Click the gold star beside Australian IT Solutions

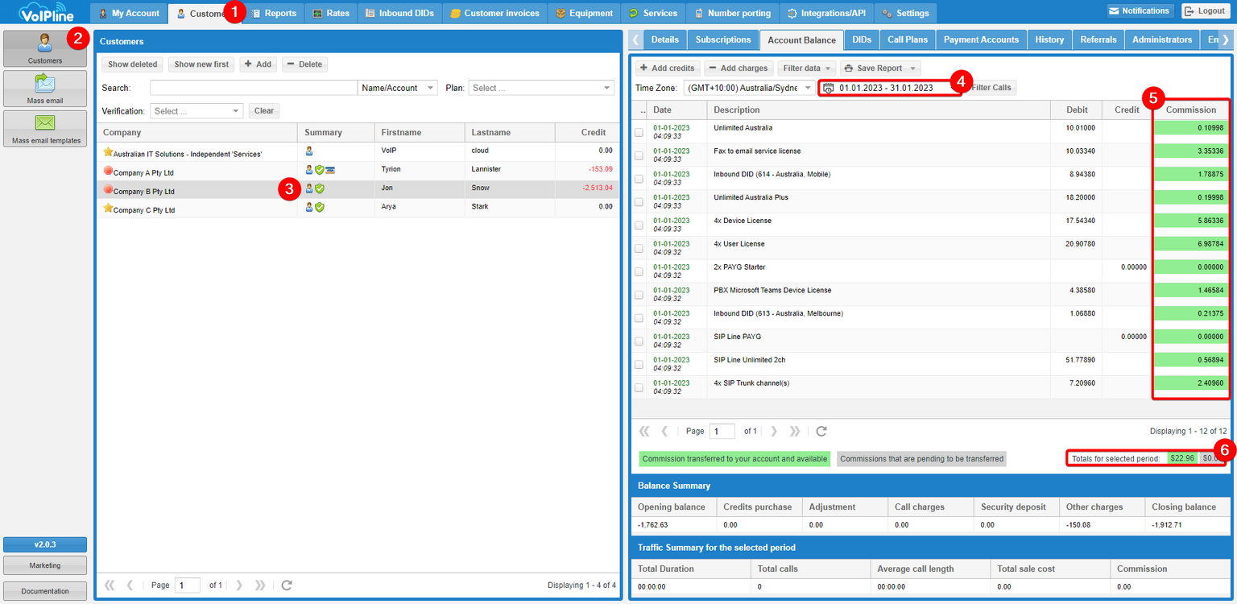click(x=108, y=151)
